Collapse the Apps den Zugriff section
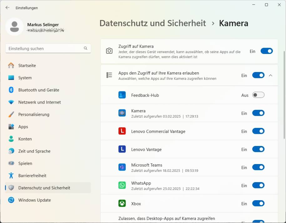The height and width of the screenshot is (223, 286). (x=271, y=75)
